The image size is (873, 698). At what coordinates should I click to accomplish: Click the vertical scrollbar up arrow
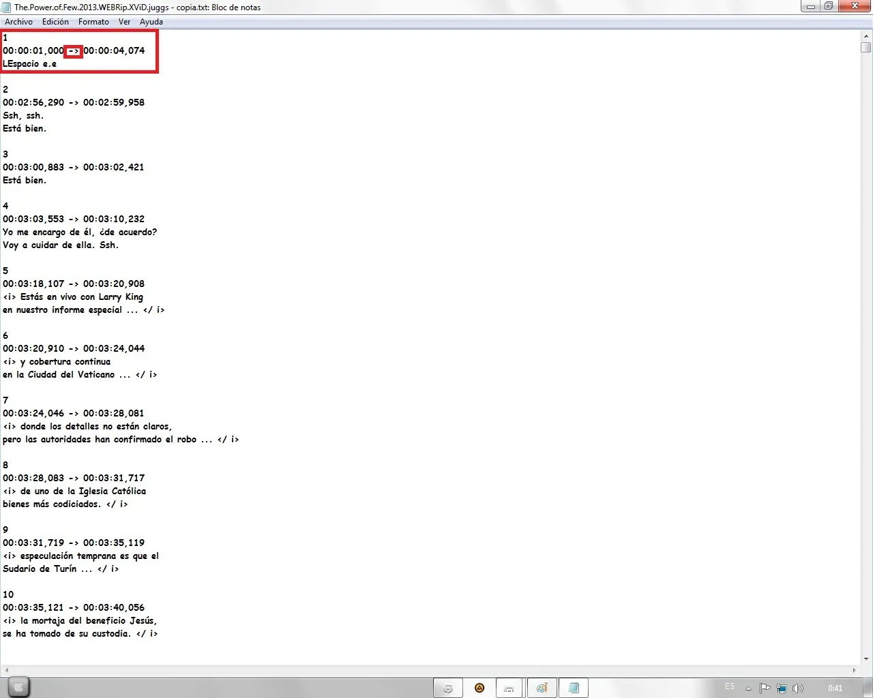coord(866,35)
